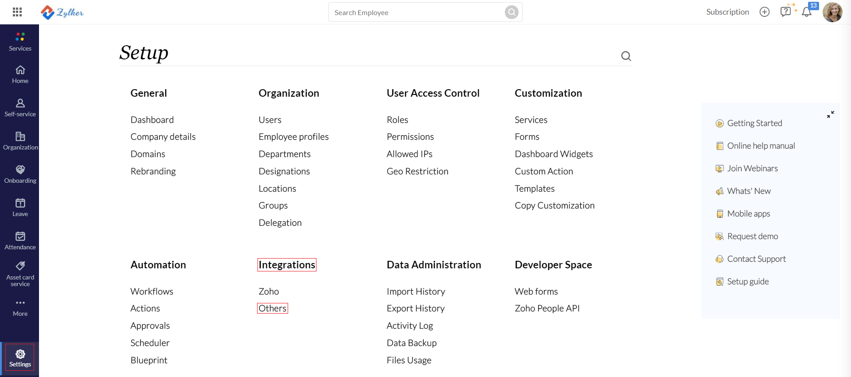Image resolution: width=851 pixels, height=377 pixels.
Task: Open Data Backup
Action: tap(411, 343)
